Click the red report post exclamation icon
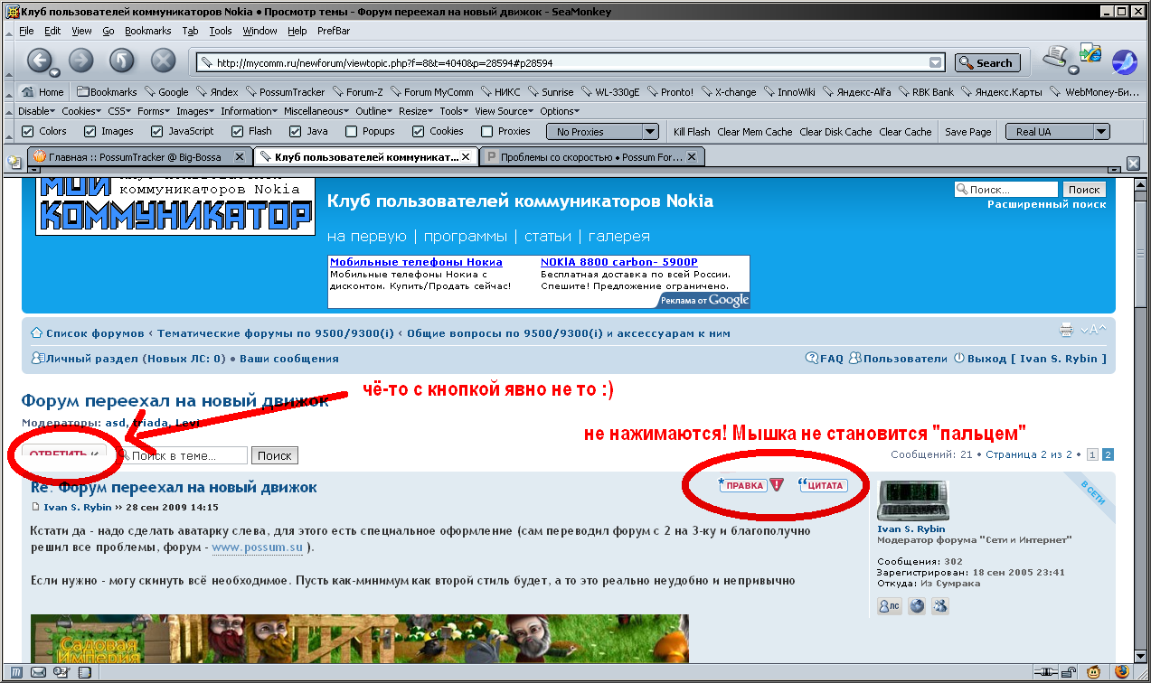 point(776,485)
